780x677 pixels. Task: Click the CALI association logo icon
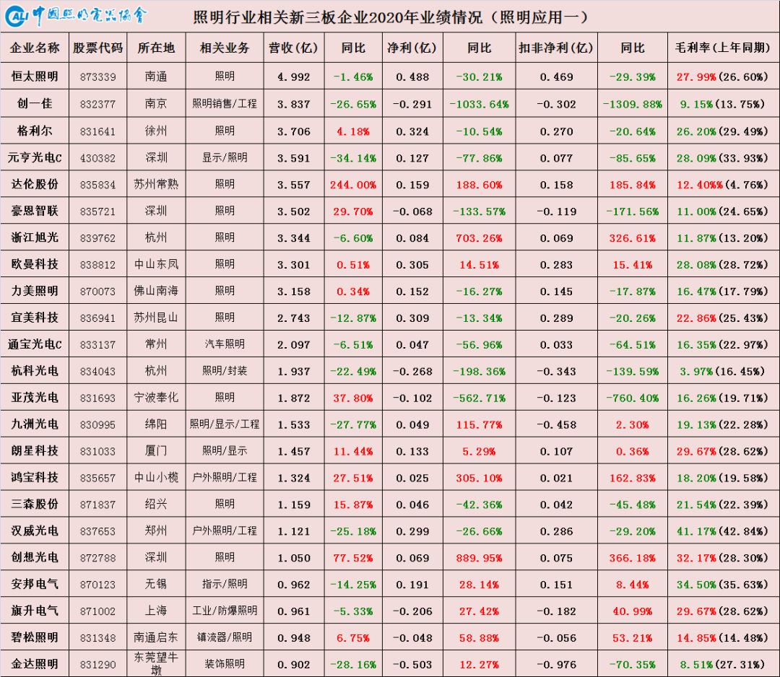16,17
